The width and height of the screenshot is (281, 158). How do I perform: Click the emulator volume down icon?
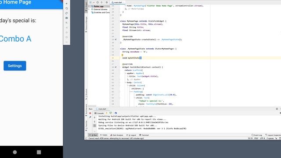coord(67,4)
